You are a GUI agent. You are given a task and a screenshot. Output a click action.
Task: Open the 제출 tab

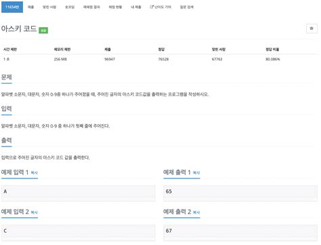pos(30,7)
